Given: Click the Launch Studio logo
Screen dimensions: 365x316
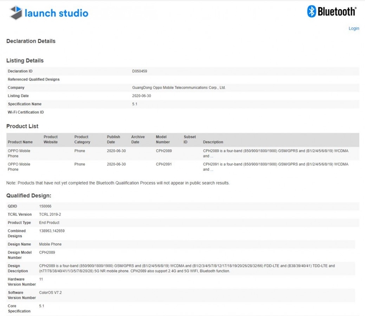Looking at the screenshot, I should [49, 13].
